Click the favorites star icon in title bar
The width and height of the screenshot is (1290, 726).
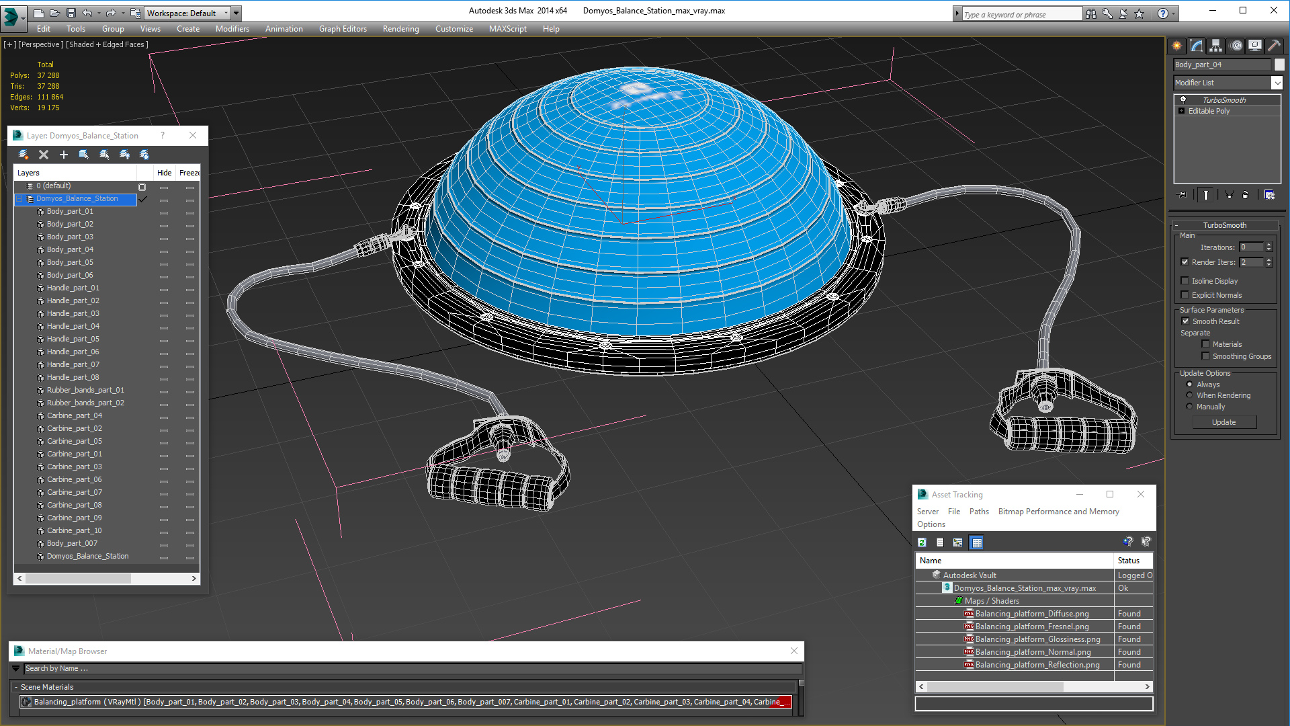[x=1139, y=13]
